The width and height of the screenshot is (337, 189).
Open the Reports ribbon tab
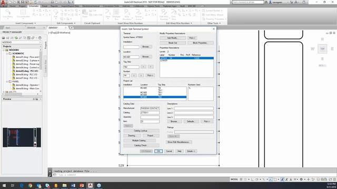click(54, 6)
